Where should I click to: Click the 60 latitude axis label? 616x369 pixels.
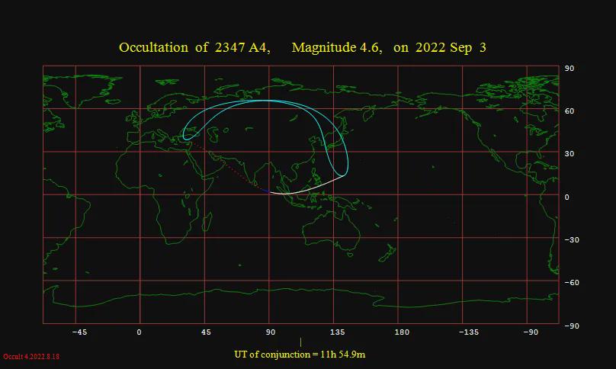[568, 111]
